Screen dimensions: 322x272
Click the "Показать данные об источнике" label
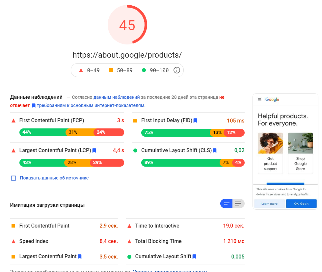pyautogui.click(x=54, y=178)
